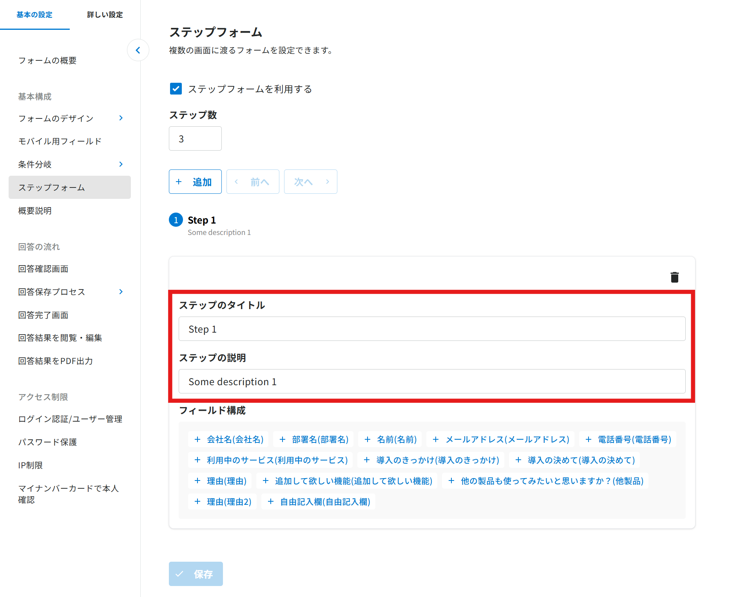Open フォームの概要 in sidebar
This screenshot has height=597, width=748.
pyautogui.click(x=47, y=61)
